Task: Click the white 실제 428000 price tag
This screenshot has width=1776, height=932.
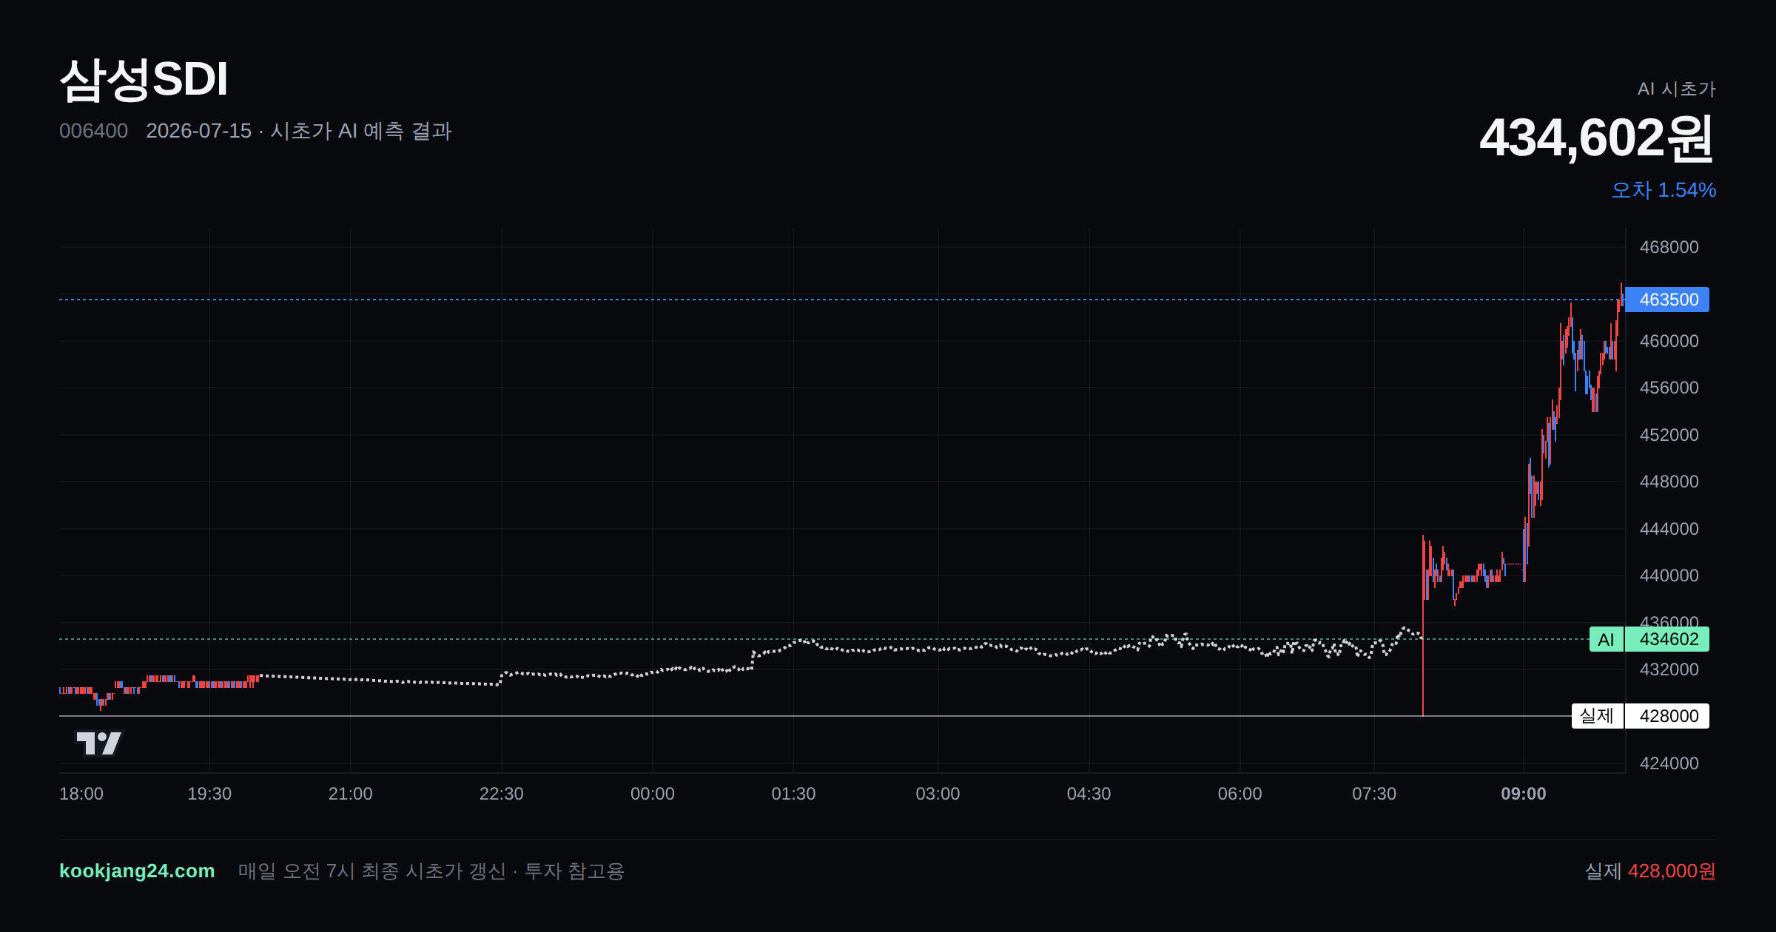Action: tap(1641, 716)
